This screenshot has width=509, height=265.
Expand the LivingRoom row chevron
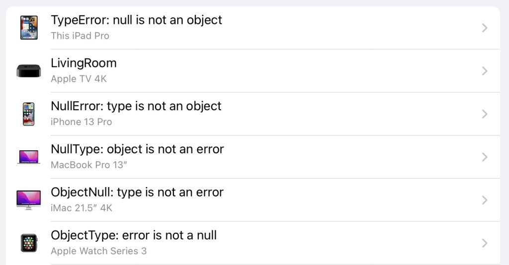pyautogui.click(x=485, y=71)
